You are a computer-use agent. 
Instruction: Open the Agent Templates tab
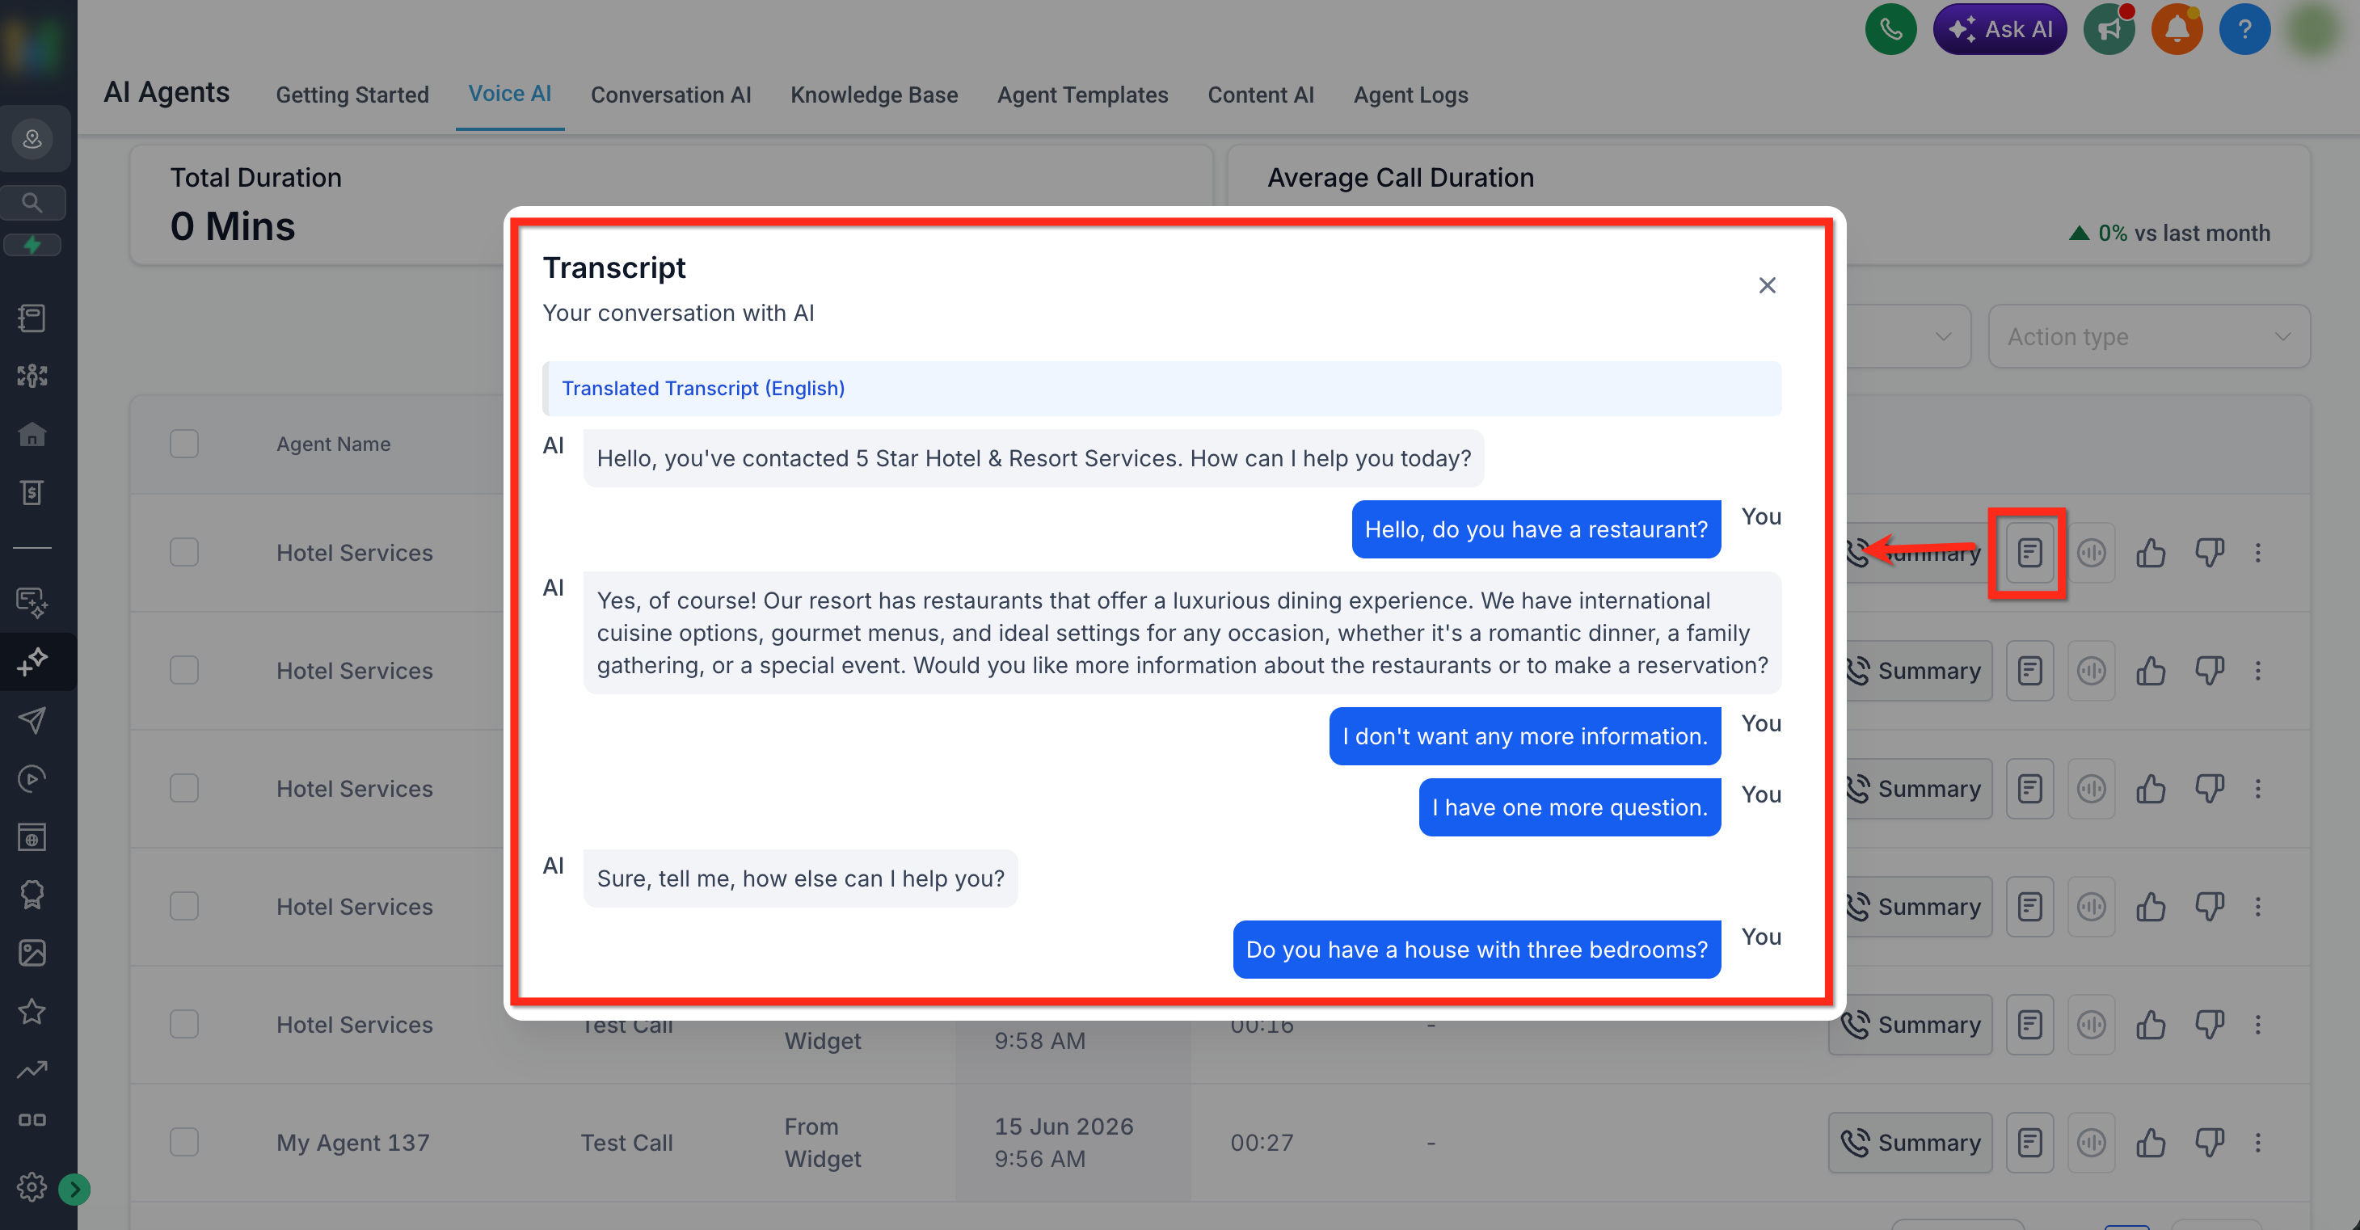point(1082,95)
